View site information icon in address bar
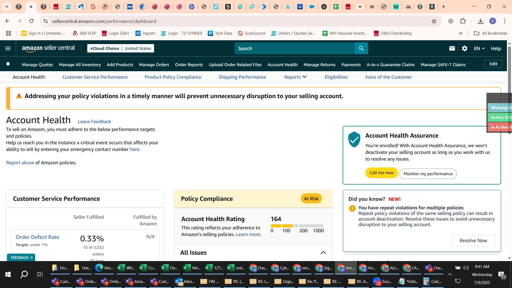Image resolution: width=512 pixels, height=288 pixels. 46,21
